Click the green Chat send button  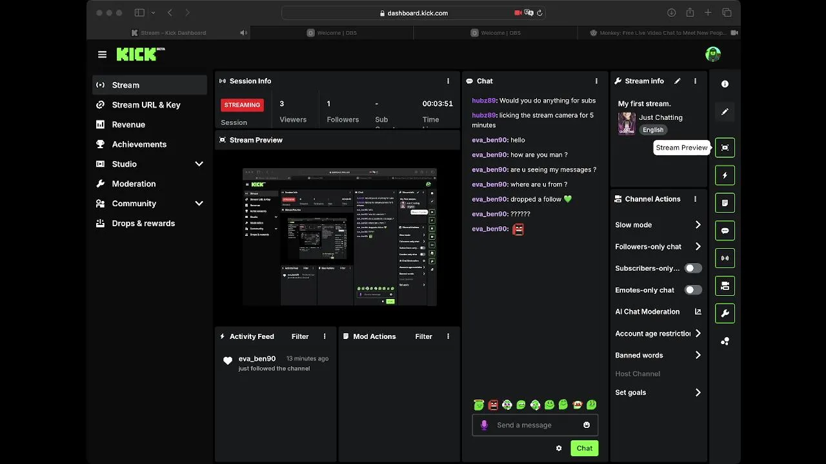click(x=585, y=449)
